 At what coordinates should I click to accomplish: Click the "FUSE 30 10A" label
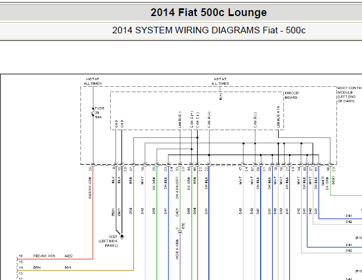100,112
